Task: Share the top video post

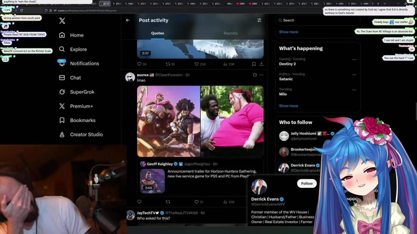Action: (x=261, y=64)
